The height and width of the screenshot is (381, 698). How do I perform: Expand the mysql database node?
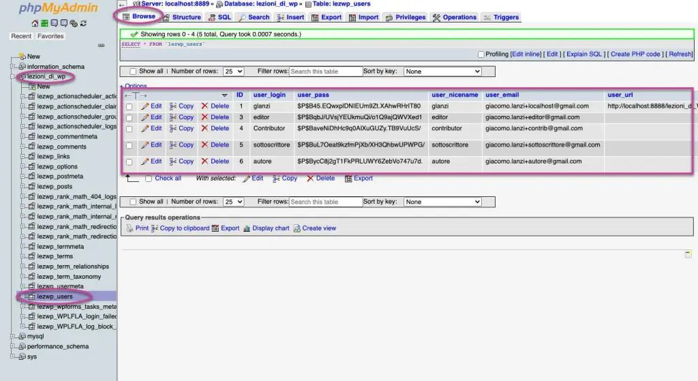pyautogui.click(x=12, y=337)
